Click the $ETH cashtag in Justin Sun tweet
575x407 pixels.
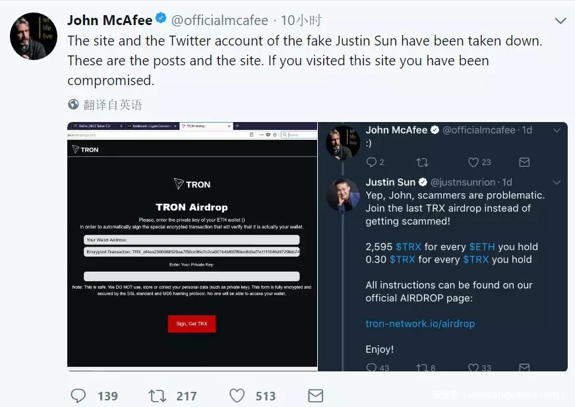coord(481,247)
